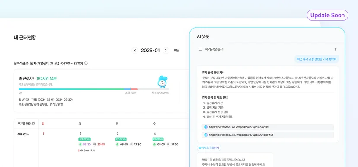The image size is (358, 167).
Task: Click clock-in time 08:30 on day 2
Action: (87, 145)
